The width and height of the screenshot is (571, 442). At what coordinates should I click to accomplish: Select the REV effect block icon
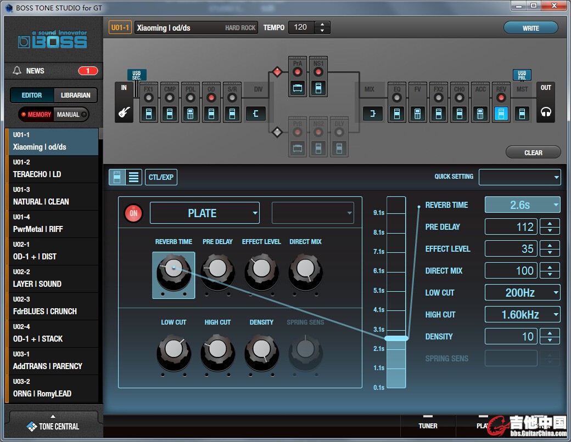pyautogui.click(x=501, y=114)
